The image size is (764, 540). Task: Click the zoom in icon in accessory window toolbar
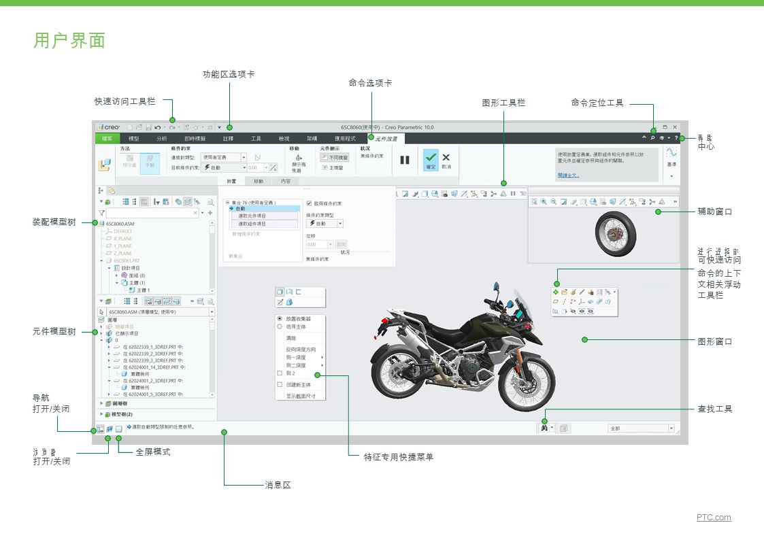click(x=544, y=201)
